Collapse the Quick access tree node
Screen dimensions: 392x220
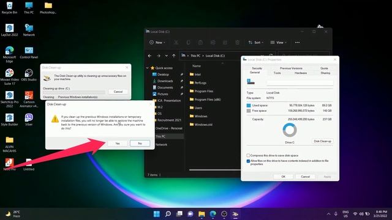tap(147, 68)
